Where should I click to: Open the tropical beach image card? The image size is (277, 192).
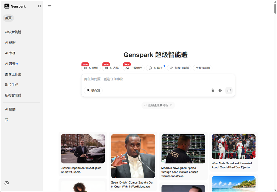233,184
